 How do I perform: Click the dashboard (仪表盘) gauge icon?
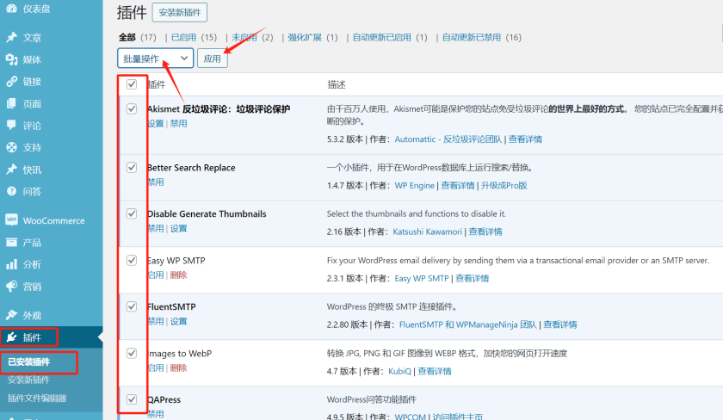point(11,9)
